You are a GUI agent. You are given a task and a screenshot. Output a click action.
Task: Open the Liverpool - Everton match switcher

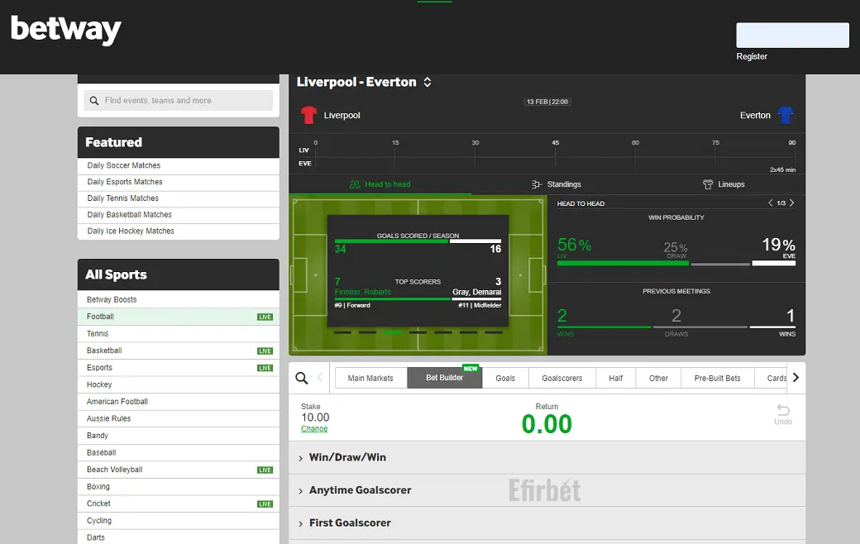(x=428, y=82)
